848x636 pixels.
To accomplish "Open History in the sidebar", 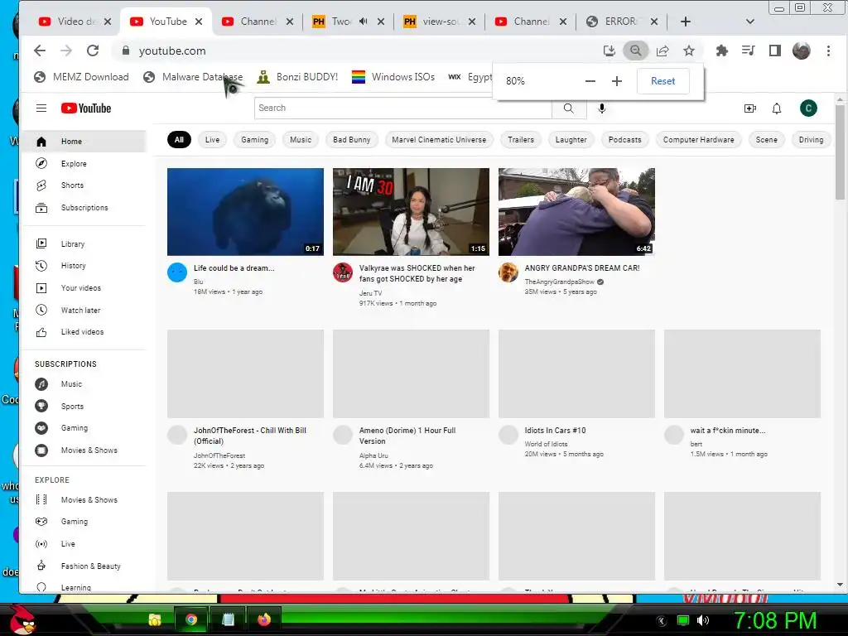I will coord(84,266).
